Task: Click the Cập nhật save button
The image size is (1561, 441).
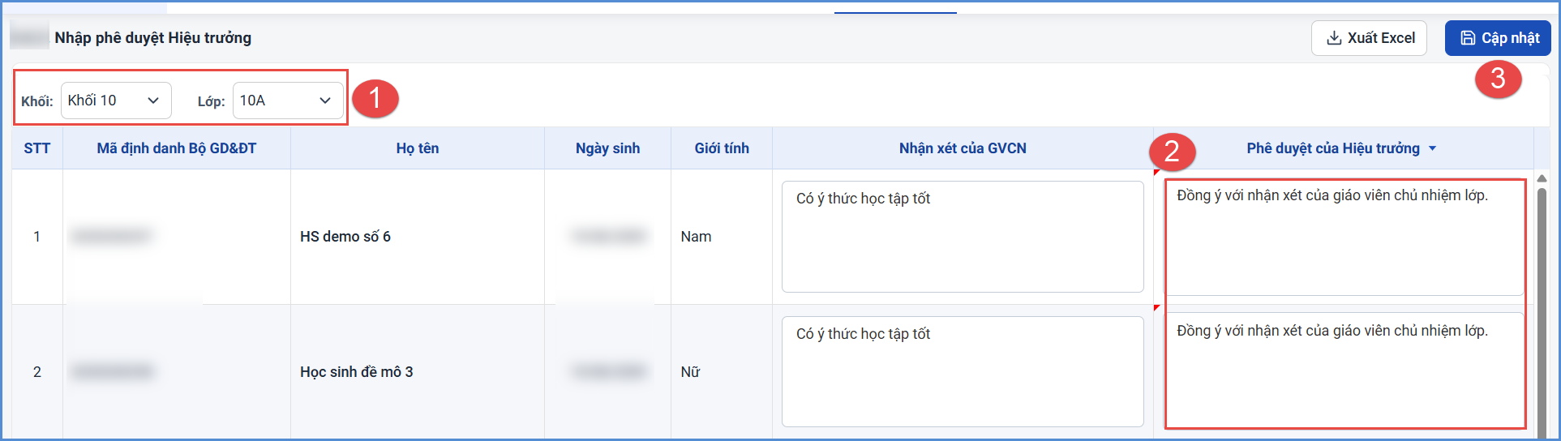Action: click(x=1498, y=38)
